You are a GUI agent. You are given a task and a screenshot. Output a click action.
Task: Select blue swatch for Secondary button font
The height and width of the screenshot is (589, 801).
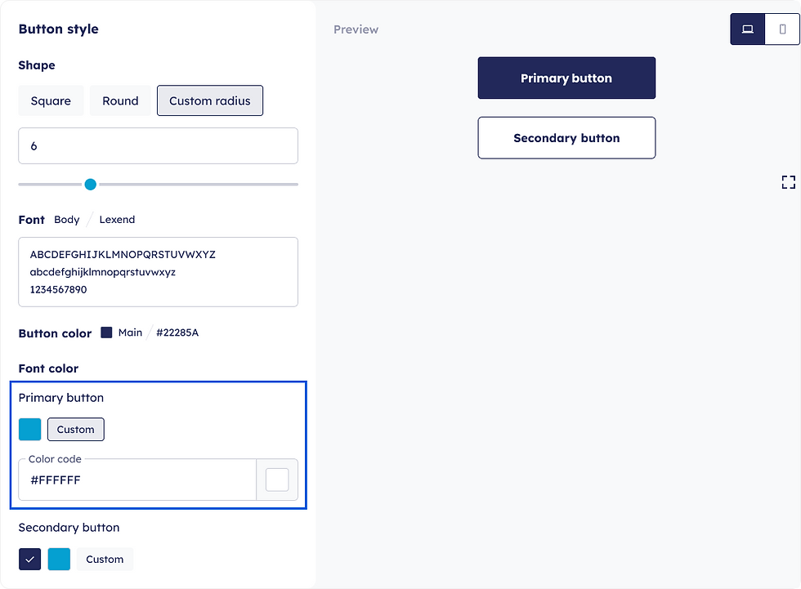click(59, 560)
